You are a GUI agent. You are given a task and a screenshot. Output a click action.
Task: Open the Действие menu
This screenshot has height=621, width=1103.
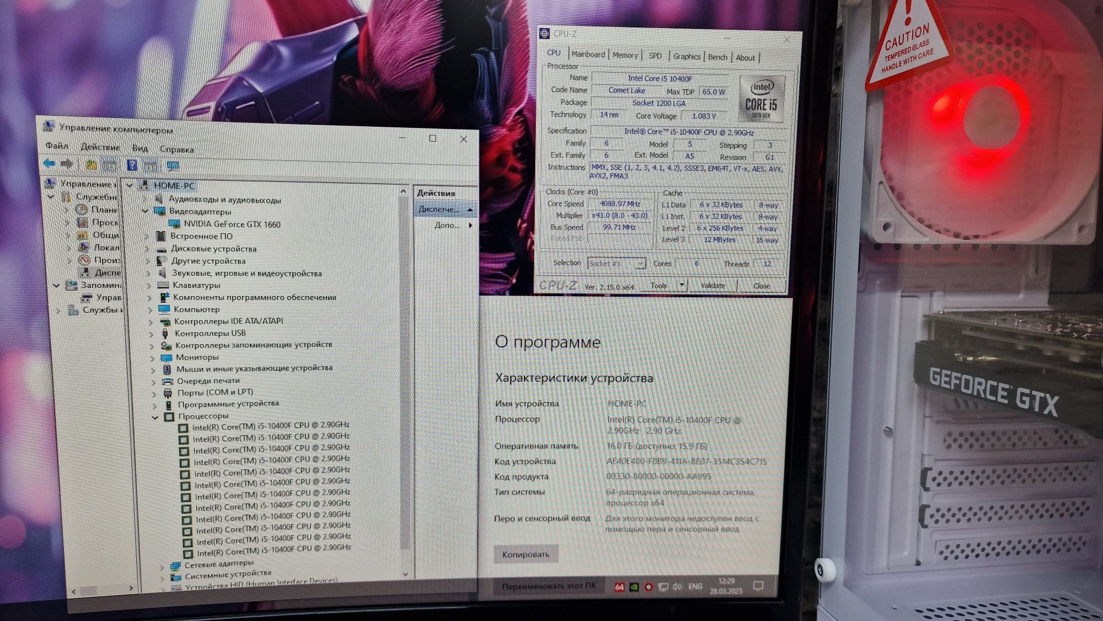(100, 147)
